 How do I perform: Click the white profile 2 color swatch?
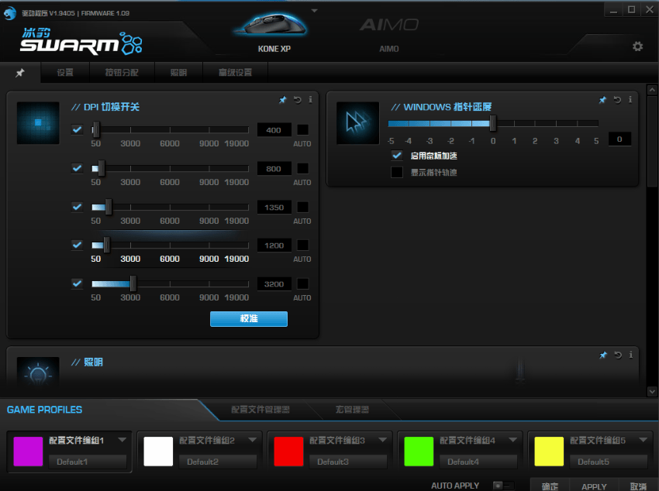[x=158, y=452]
